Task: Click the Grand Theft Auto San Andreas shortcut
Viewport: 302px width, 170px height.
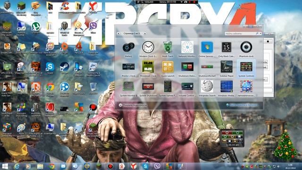Action: (7, 89)
